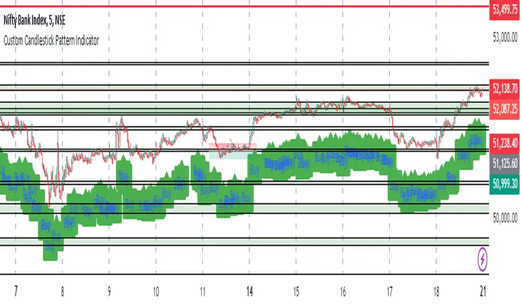Select the red-green position box near date 11
522x308 pixels.
pos(232,151)
